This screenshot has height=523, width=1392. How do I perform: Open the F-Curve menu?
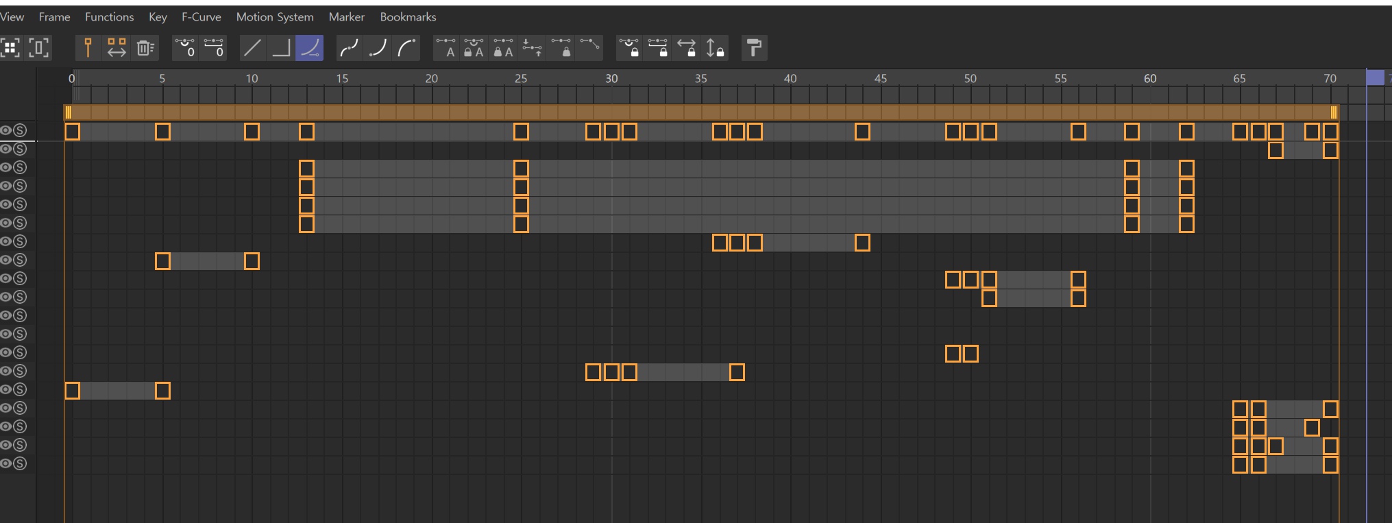(201, 17)
